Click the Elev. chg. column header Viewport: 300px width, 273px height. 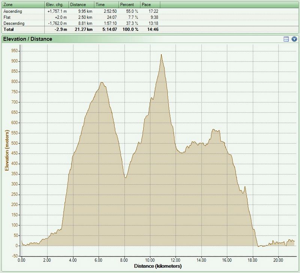[57, 4]
